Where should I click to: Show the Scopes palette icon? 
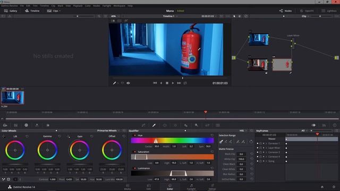(324, 125)
